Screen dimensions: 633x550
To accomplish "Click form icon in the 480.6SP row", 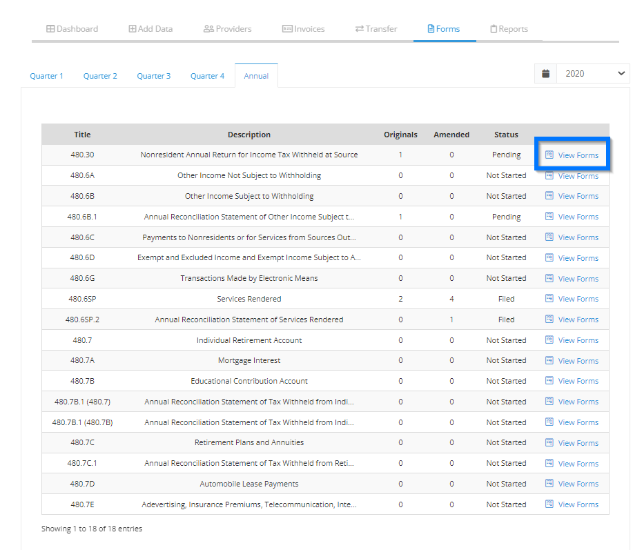I will pyautogui.click(x=549, y=298).
